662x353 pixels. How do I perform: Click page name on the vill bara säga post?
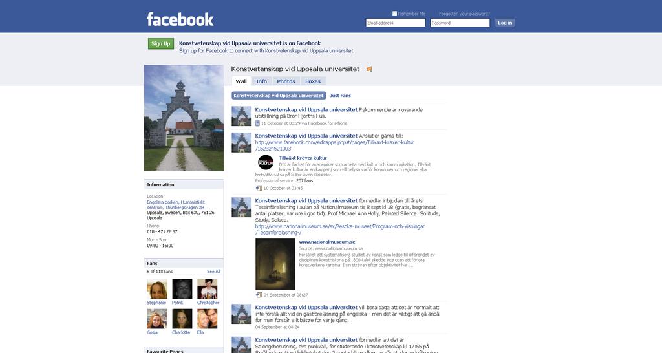306,307
